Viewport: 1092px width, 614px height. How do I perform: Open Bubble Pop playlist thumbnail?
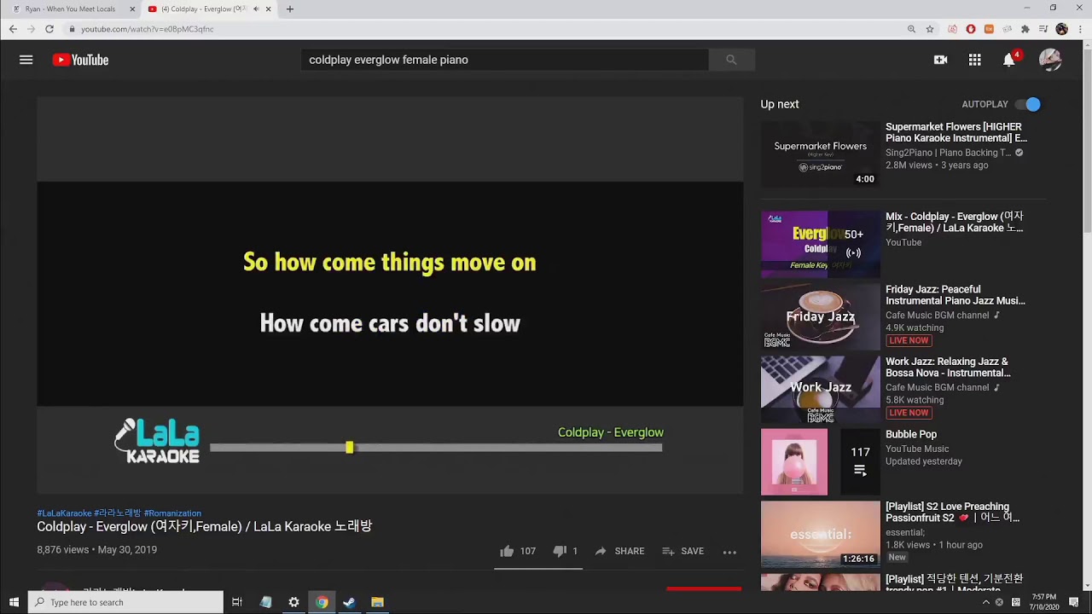820,461
